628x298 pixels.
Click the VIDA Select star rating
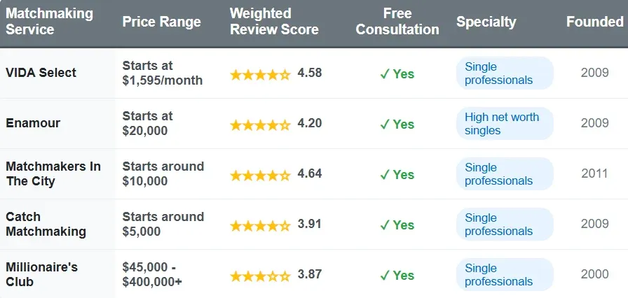pos(260,73)
